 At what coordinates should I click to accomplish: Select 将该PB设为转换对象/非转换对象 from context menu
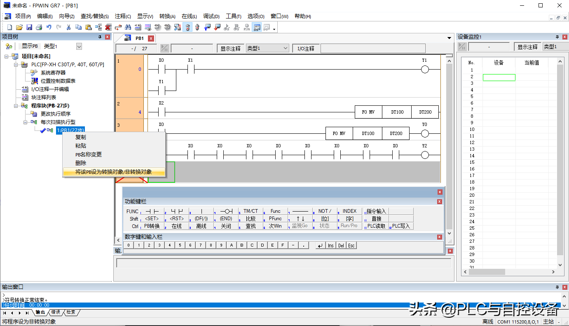[x=113, y=172]
